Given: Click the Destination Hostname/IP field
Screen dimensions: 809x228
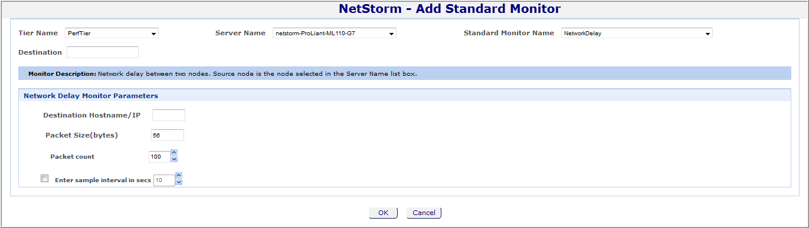Looking at the screenshot, I should pos(169,115).
